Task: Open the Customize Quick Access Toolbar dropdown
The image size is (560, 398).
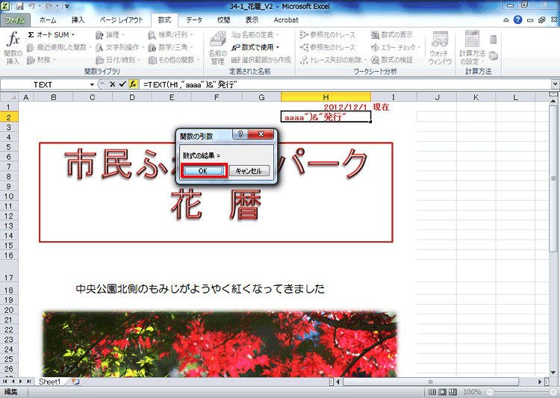Action: (x=66, y=6)
